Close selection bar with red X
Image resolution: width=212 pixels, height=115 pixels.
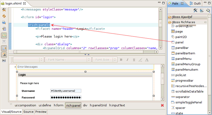click(162, 105)
